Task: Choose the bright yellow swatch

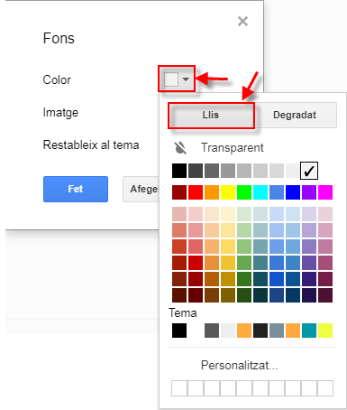Action: [228, 192]
